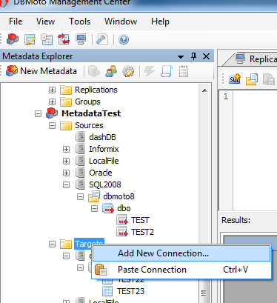The height and width of the screenshot is (303, 277).
Task: Click the gear settings icon in Metadata Explorer
Action: click(128, 71)
